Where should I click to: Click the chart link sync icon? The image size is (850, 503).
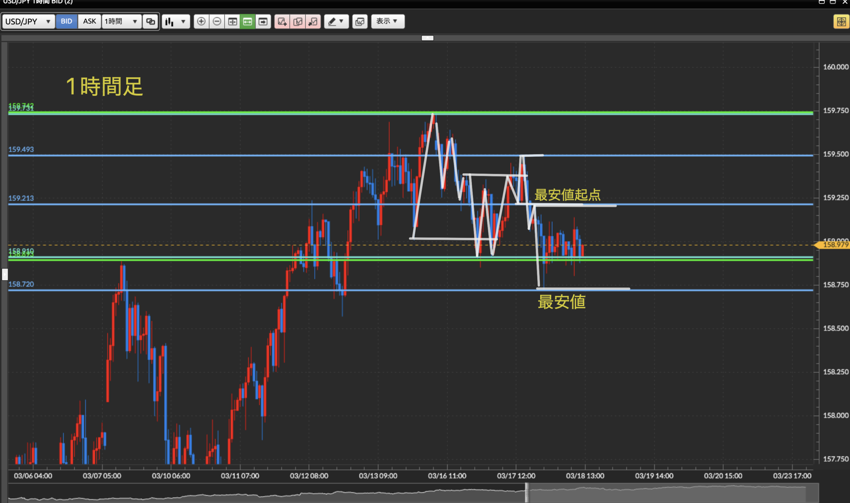pos(151,21)
